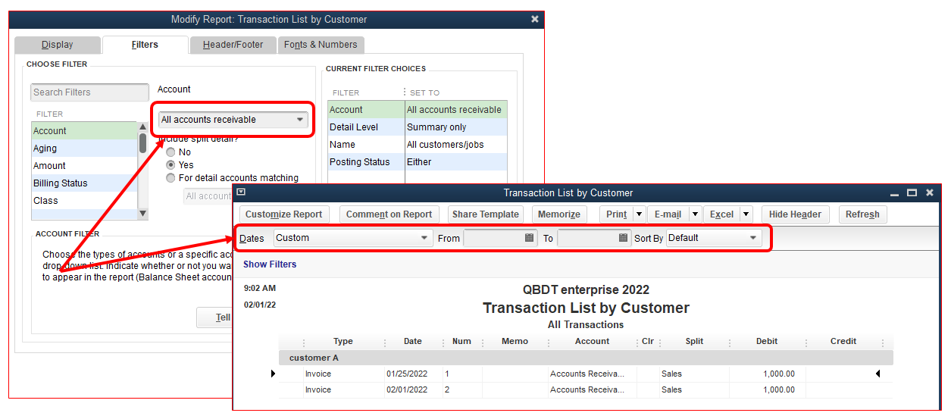Click the E-mail button
951x416 pixels.
coord(668,214)
